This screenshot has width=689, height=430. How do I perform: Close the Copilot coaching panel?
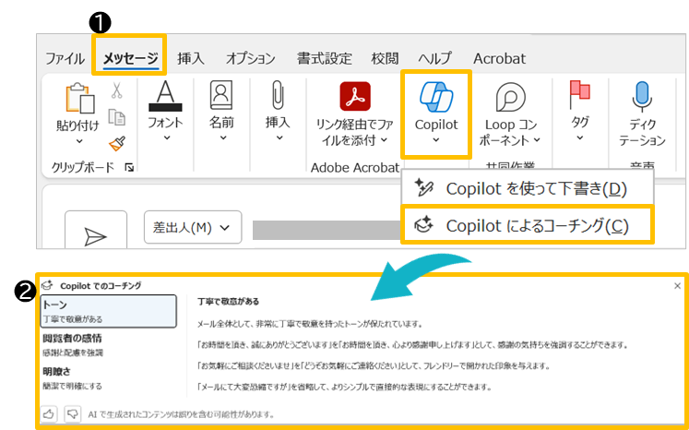tap(677, 286)
